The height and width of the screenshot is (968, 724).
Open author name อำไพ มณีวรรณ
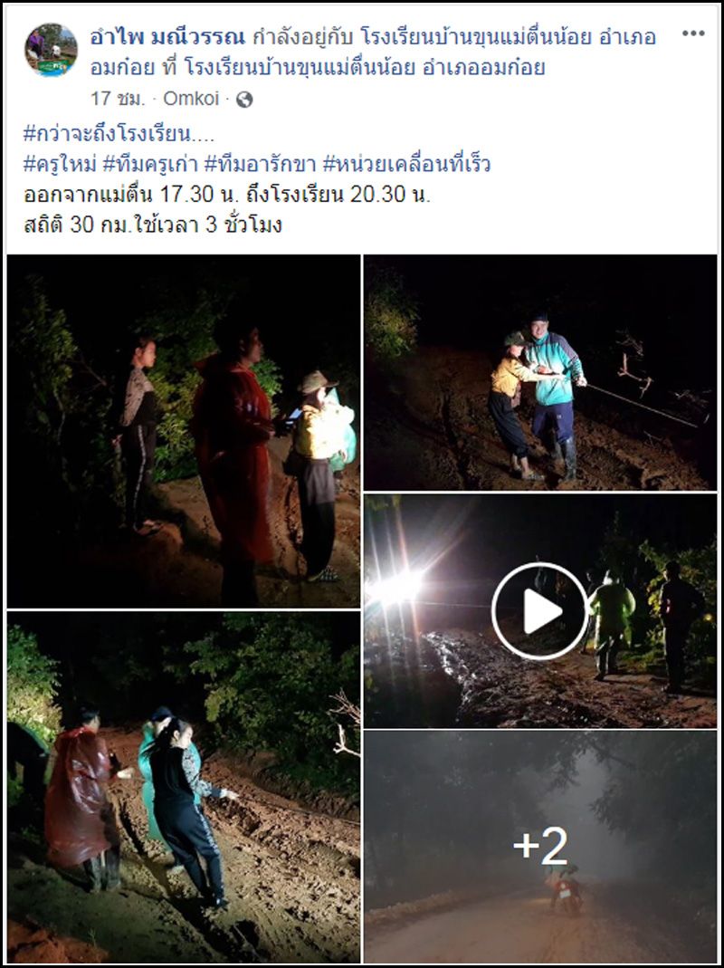tap(167, 38)
